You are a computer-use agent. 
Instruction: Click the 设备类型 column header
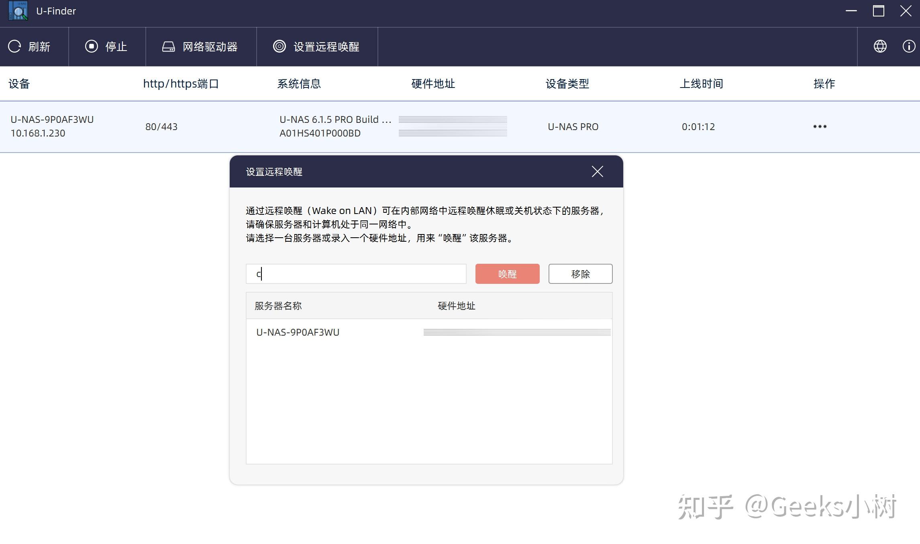coord(567,84)
